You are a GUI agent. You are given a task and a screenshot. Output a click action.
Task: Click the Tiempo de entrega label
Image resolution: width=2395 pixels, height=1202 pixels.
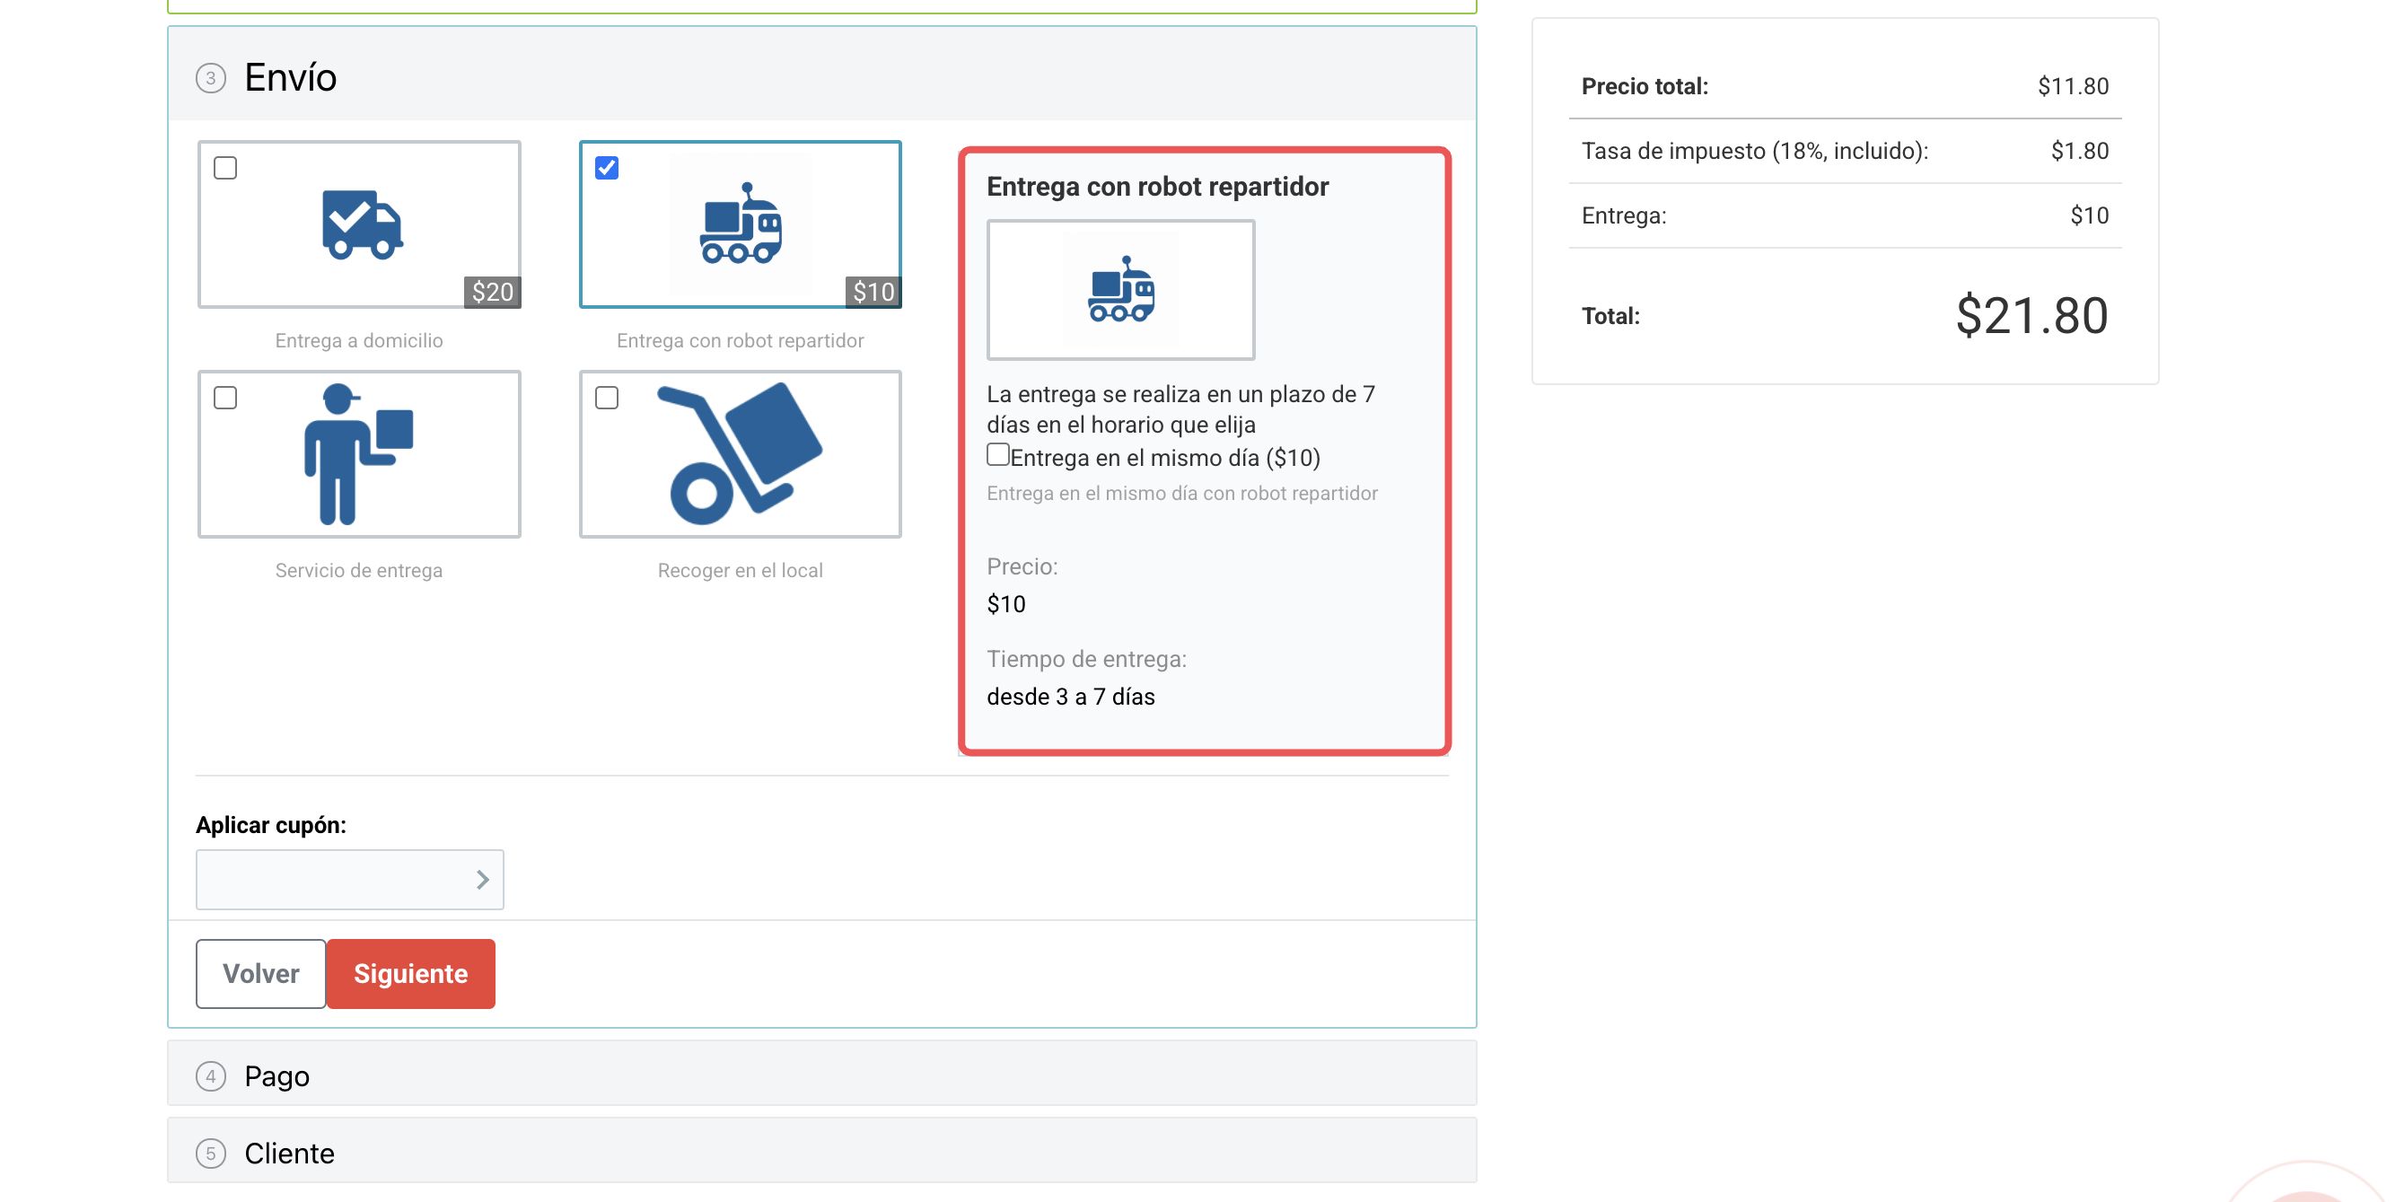(1087, 659)
